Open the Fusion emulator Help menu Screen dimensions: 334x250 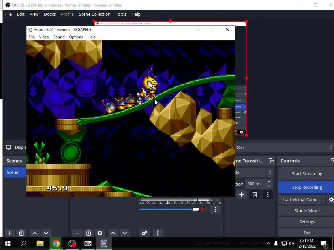91,37
